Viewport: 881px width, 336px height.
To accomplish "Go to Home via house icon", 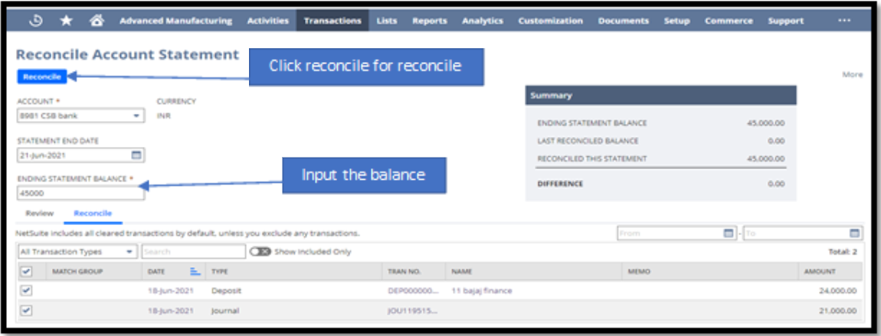I will click(97, 21).
